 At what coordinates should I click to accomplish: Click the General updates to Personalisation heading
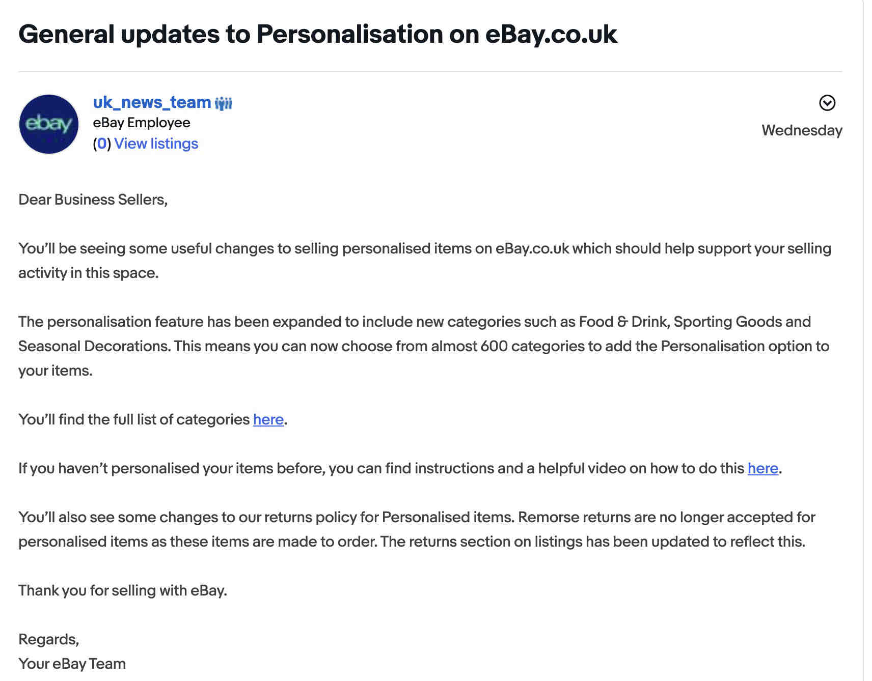click(x=318, y=34)
